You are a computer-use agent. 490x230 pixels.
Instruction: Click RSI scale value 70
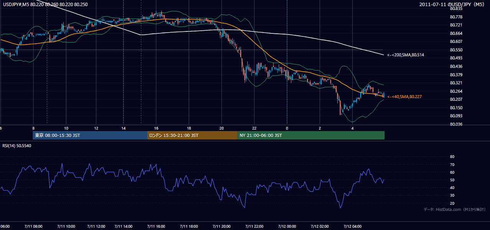(452, 164)
